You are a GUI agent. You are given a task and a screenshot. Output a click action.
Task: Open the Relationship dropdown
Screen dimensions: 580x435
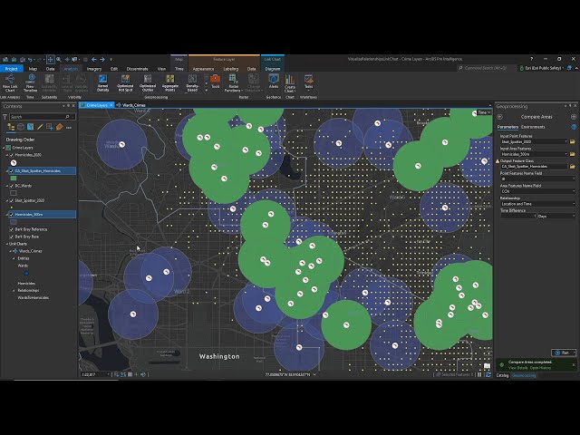(x=574, y=204)
